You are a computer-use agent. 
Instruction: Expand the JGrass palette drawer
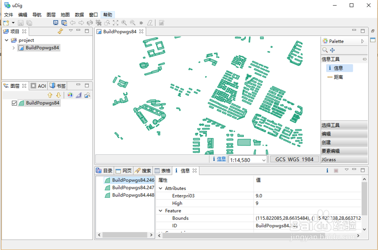coord(344,160)
